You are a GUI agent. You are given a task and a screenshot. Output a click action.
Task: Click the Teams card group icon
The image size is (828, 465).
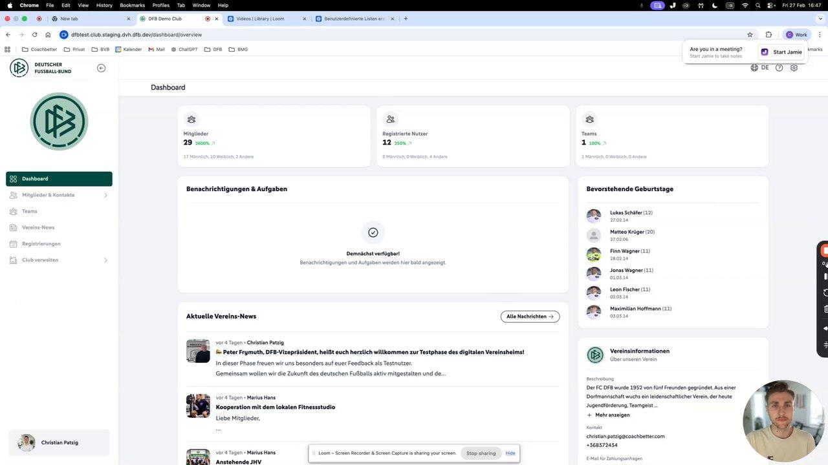(589, 119)
